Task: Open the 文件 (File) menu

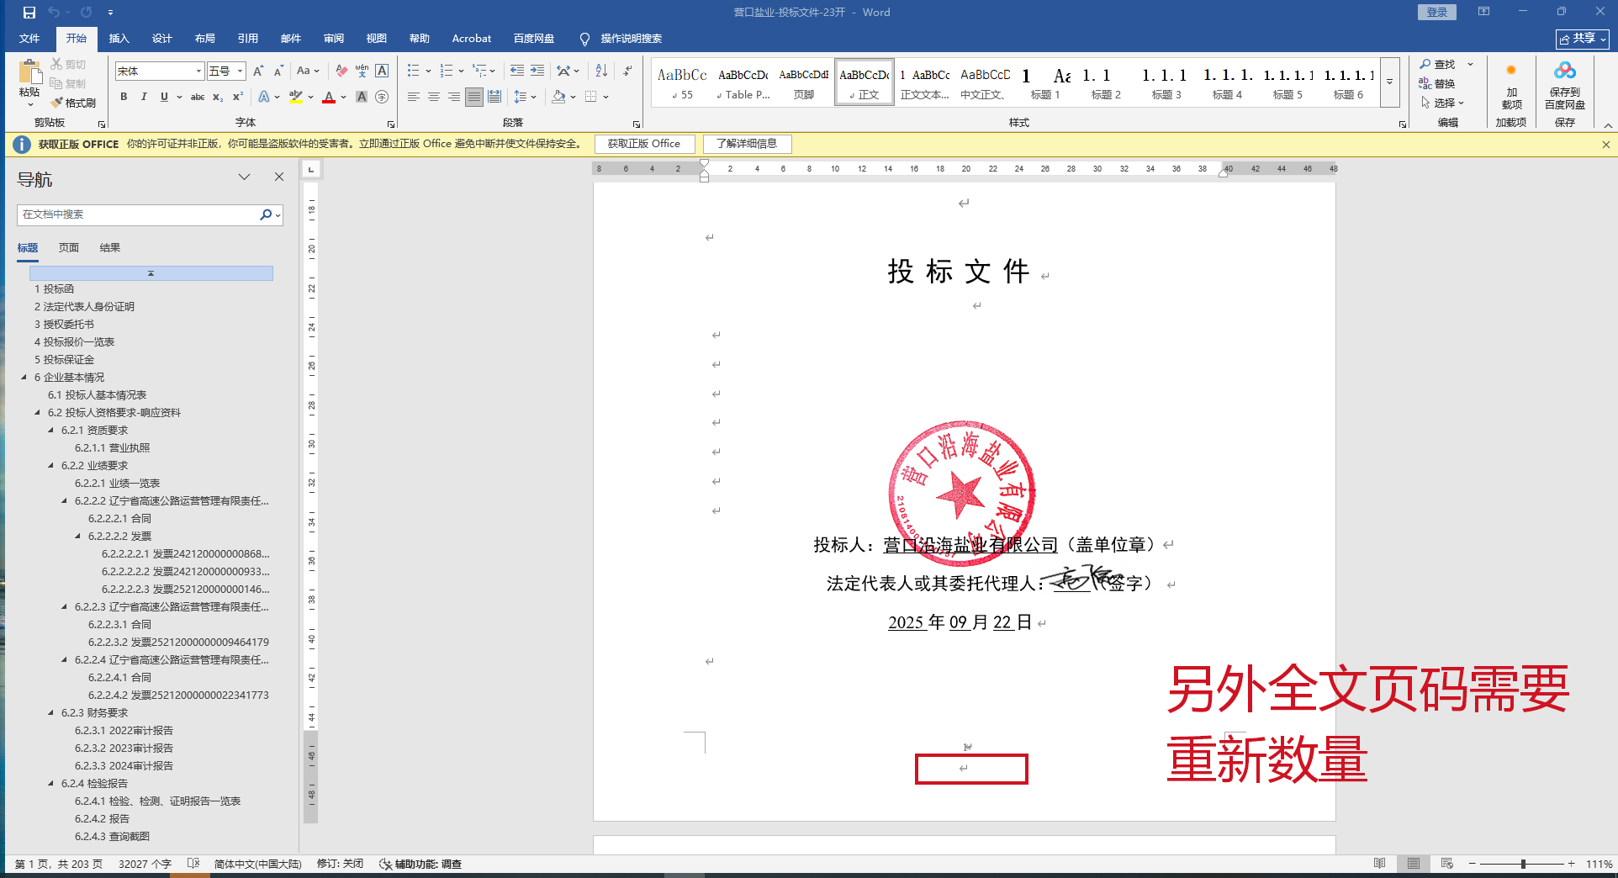Action: pyautogui.click(x=29, y=39)
